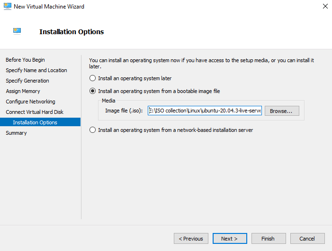This screenshot has width=332, height=251.
Task: Select install from bootable image file option
Action: coord(93,91)
